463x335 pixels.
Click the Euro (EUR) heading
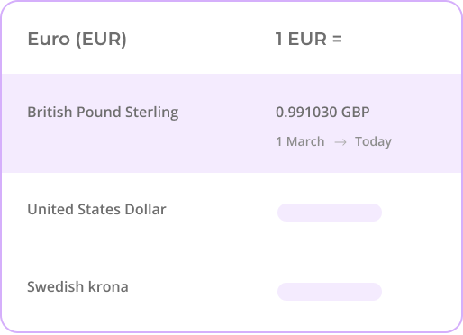(x=77, y=39)
